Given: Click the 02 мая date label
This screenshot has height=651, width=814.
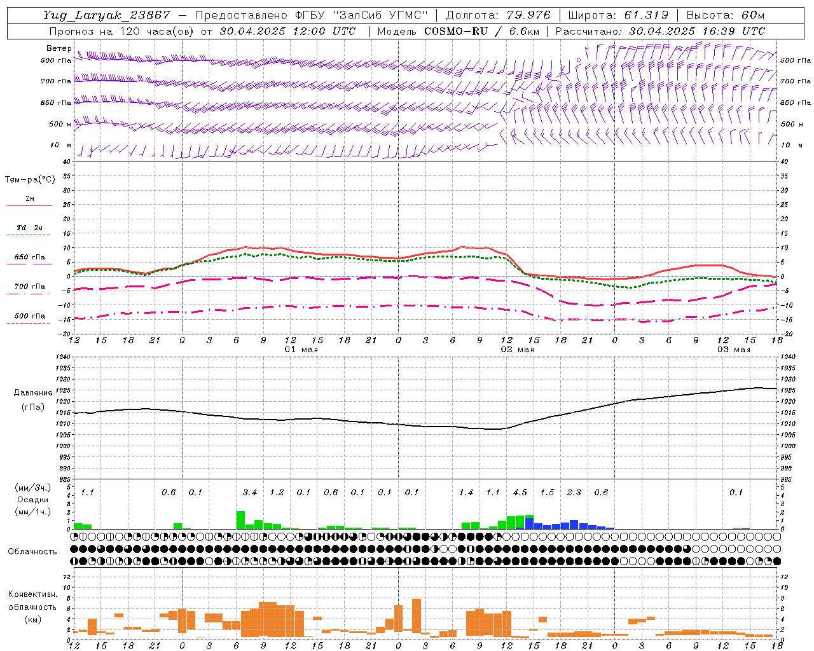Looking at the screenshot, I should tap(518, 350).
